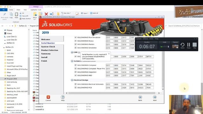Select Local Disk (C:) in navigation pane
203x114 pixels.
12,37
